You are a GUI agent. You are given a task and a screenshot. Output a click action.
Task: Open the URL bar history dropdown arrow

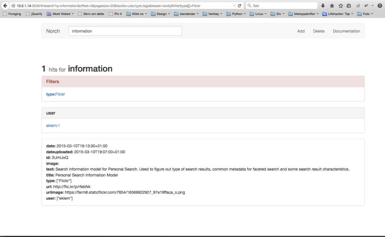click(x=234, y=6)
